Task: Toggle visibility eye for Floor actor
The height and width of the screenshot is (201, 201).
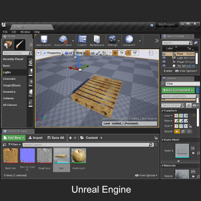Action: (x=164, y=54)
